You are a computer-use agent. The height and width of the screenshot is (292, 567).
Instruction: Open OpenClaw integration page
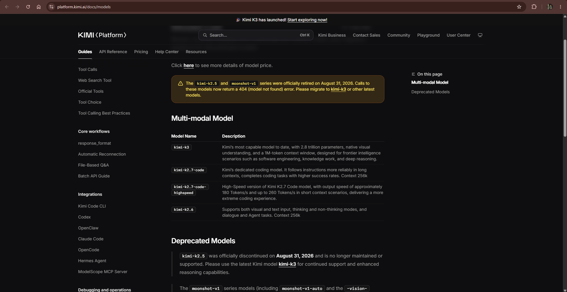point(88,228)
